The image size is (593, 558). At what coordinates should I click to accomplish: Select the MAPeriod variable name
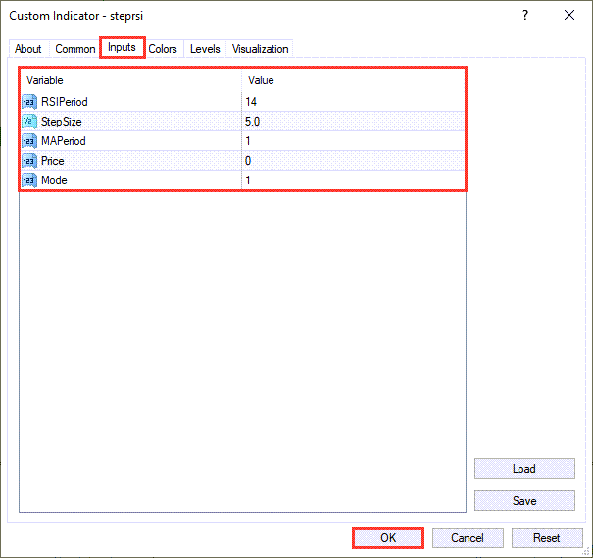coord(64,141)
